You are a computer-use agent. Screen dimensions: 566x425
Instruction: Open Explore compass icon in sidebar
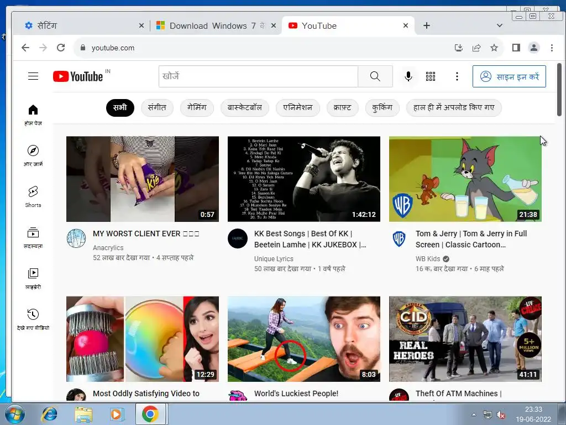pyautogui.click(x=33, y=151)
